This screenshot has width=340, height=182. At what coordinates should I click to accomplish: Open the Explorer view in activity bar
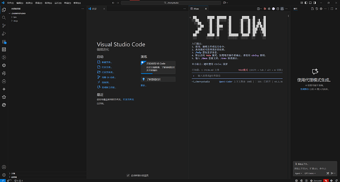tap(4, 10)
